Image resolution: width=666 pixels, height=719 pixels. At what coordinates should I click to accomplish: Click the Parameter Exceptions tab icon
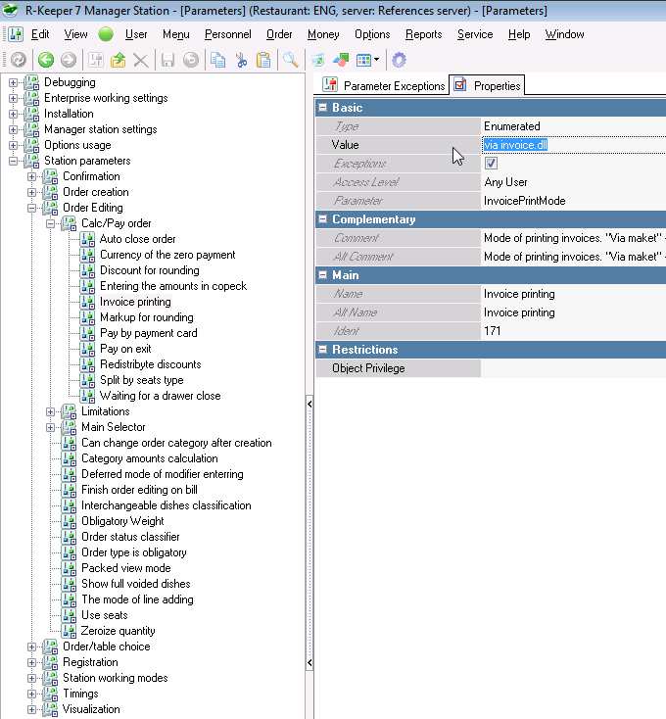[x=330, y=85]
